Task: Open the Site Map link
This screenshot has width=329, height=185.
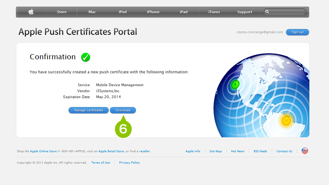Action: coord(215,151)
